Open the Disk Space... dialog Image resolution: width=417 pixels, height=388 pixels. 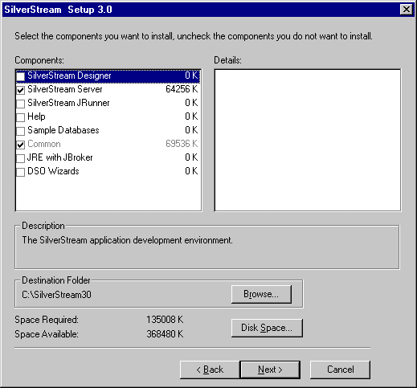267,328
